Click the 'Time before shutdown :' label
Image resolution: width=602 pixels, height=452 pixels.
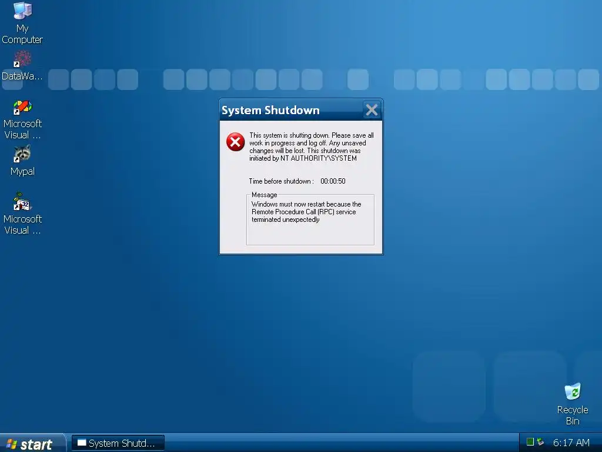[x=281, y=181]
